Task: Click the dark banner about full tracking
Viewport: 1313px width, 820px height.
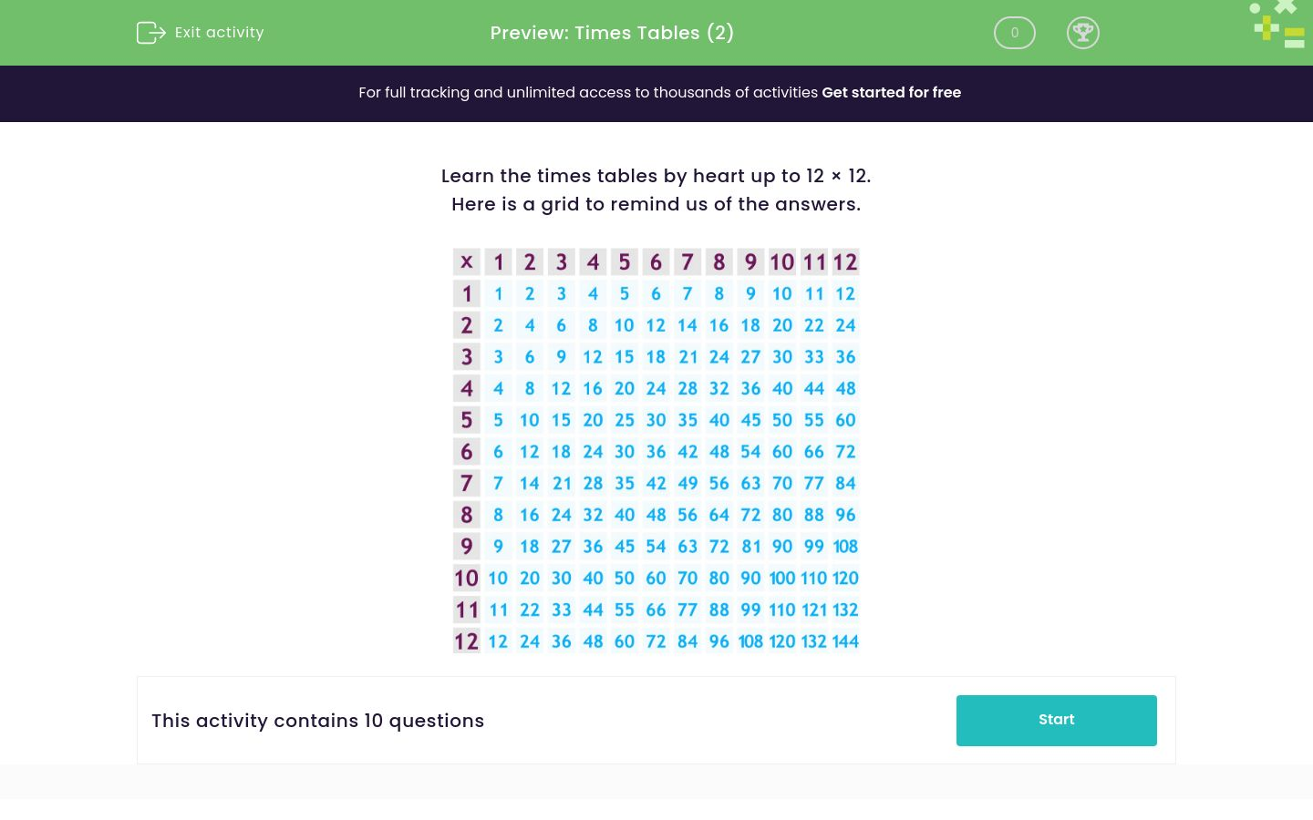Action: coord(656,93)
